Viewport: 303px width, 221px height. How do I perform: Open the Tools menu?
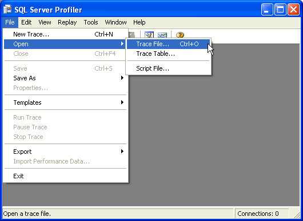click(91, 22)
